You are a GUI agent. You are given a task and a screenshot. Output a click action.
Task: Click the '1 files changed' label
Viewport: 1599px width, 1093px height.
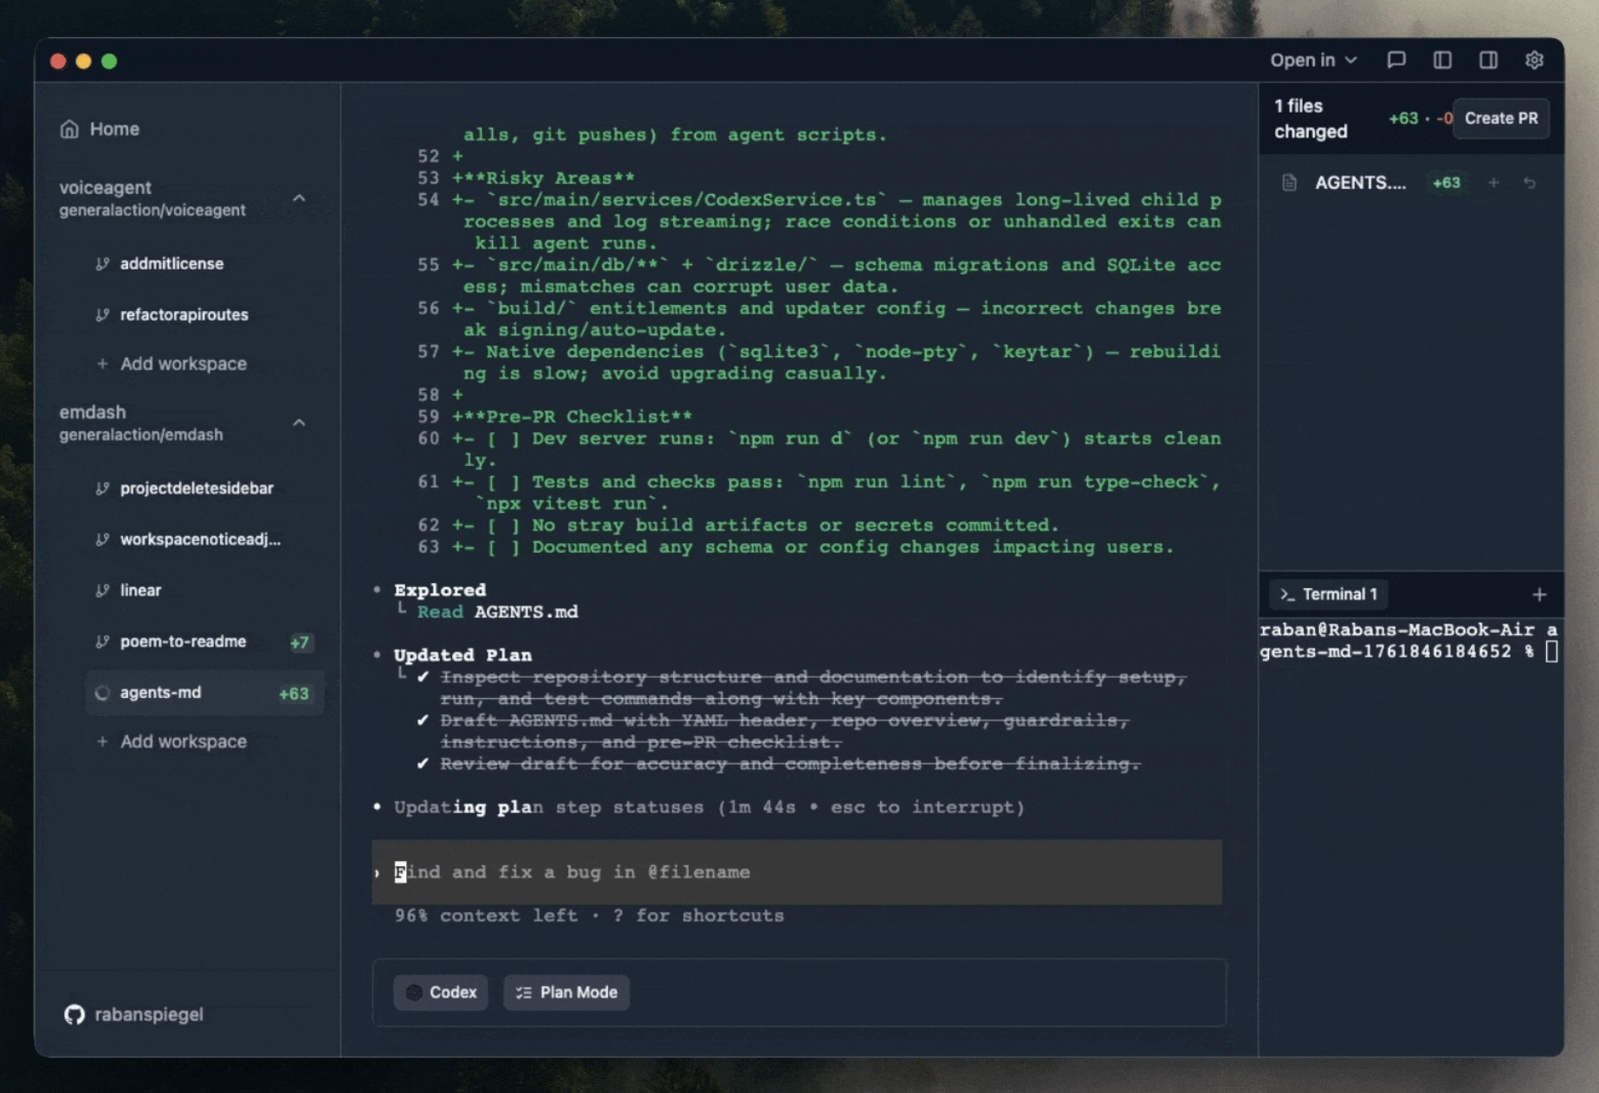coord(1311,119)
